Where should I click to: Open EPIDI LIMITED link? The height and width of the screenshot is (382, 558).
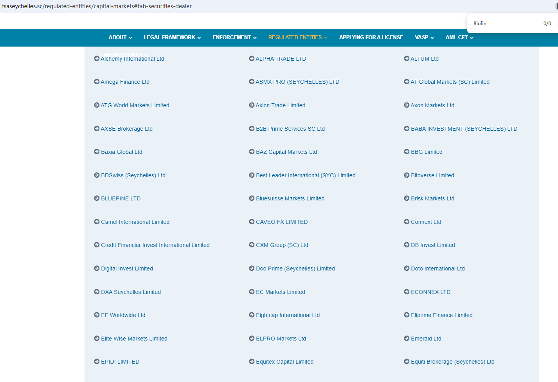coord(120,362)
